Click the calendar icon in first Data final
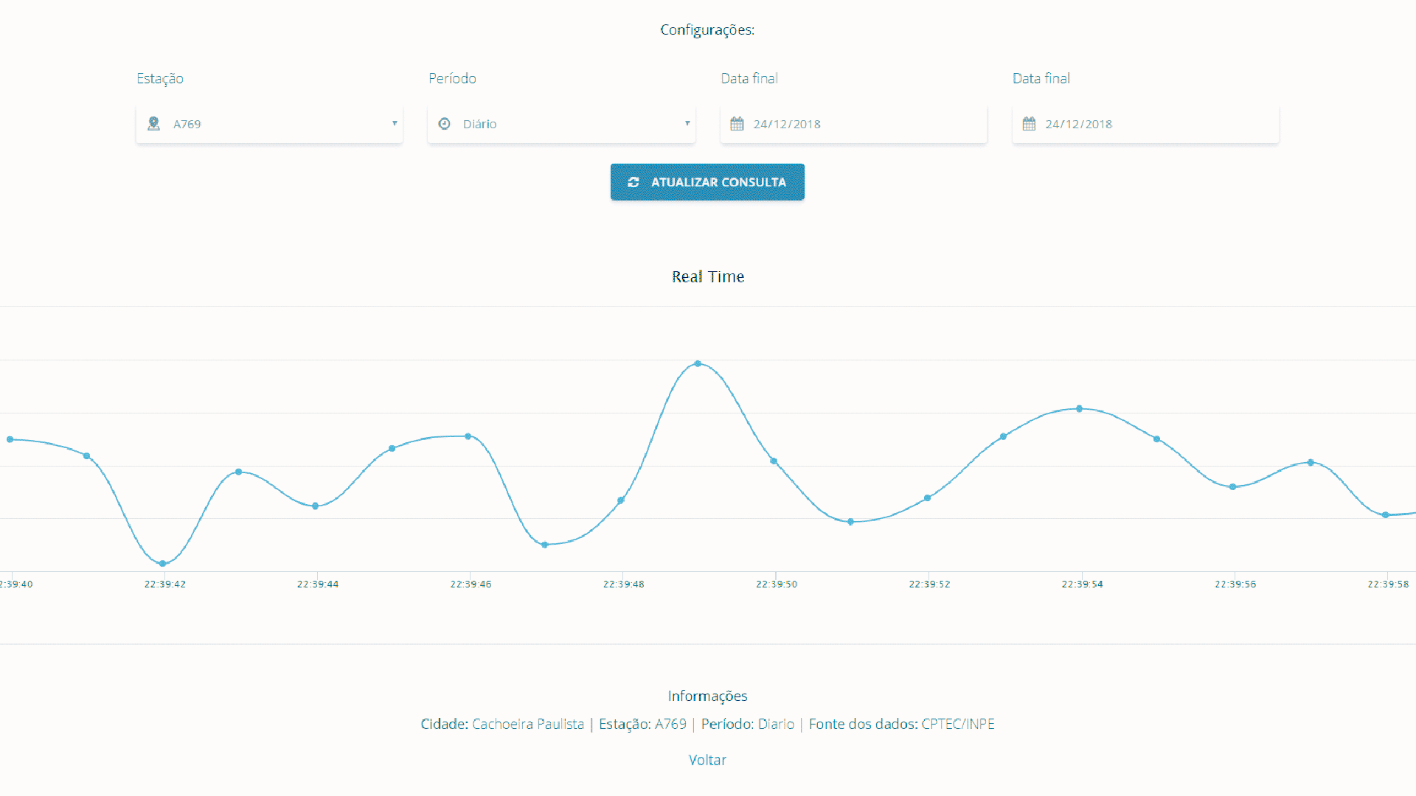The image size is (1416, 796). click(737, 124)
